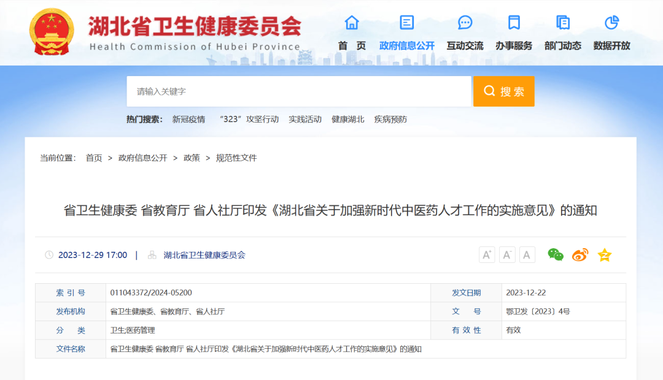Click issue date value 2023-12-22
The image size is (663, 380).
click(x=525, y=292)
